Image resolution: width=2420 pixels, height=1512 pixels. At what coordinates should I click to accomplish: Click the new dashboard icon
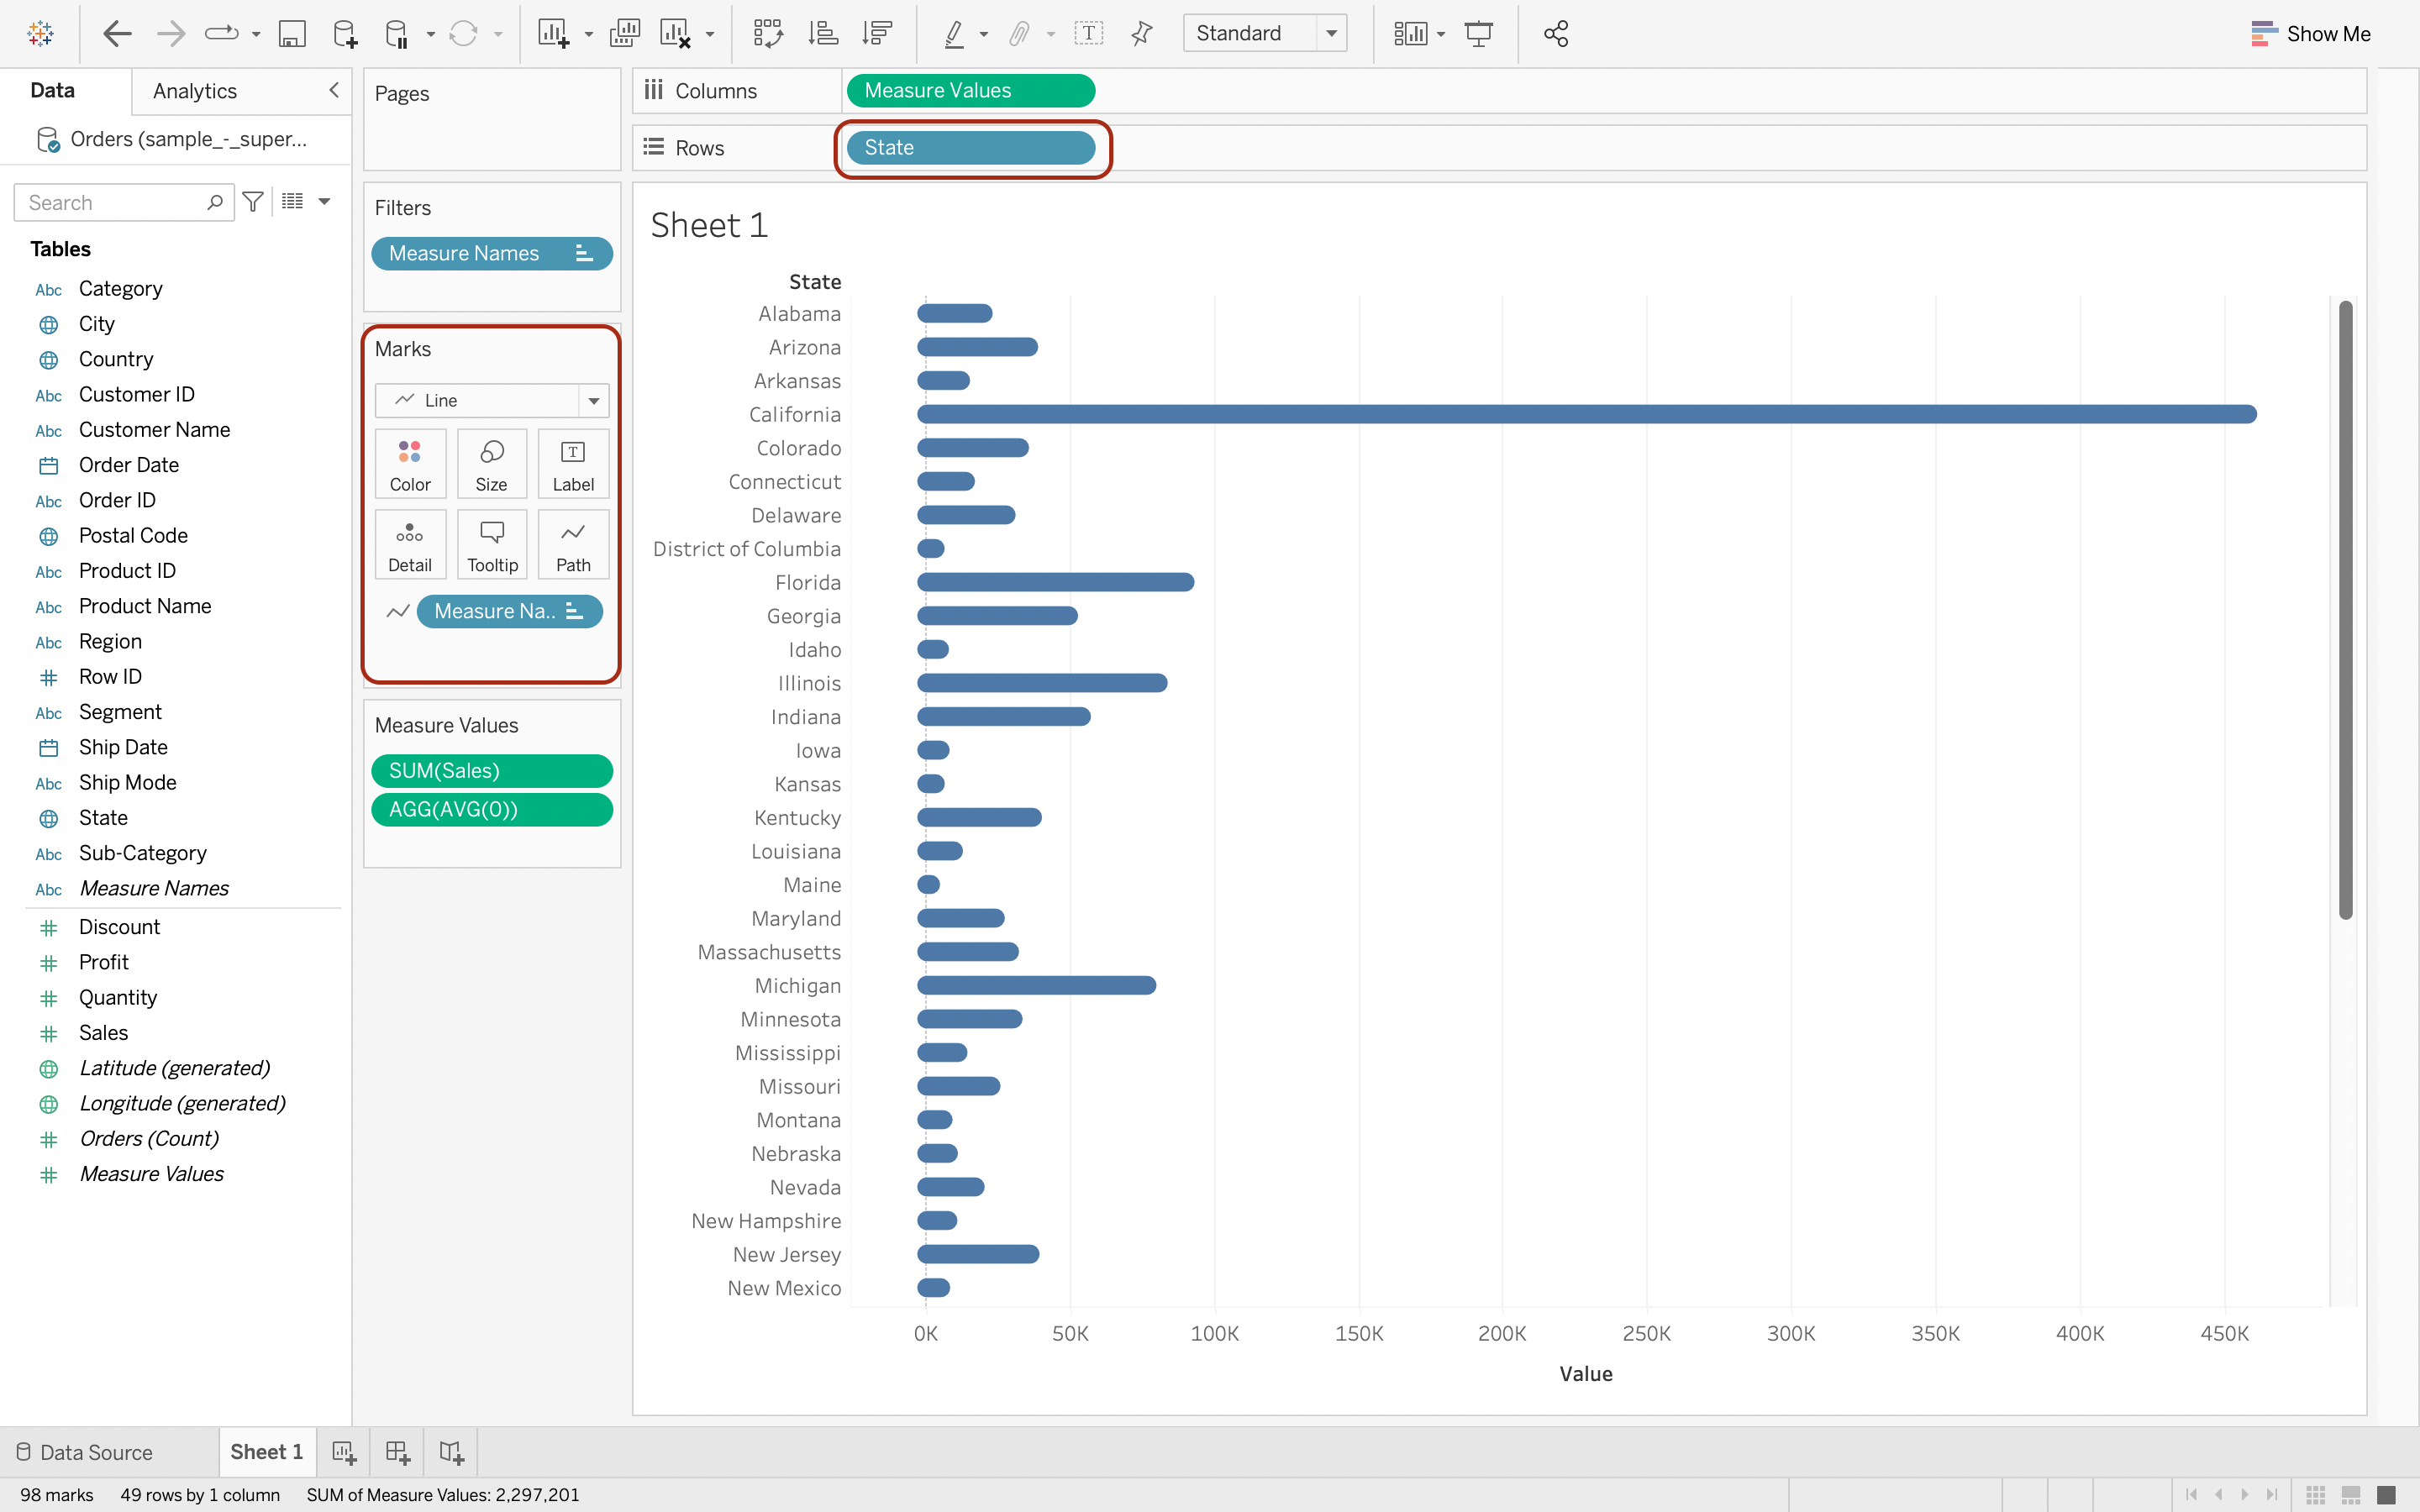click(398, 1452)
